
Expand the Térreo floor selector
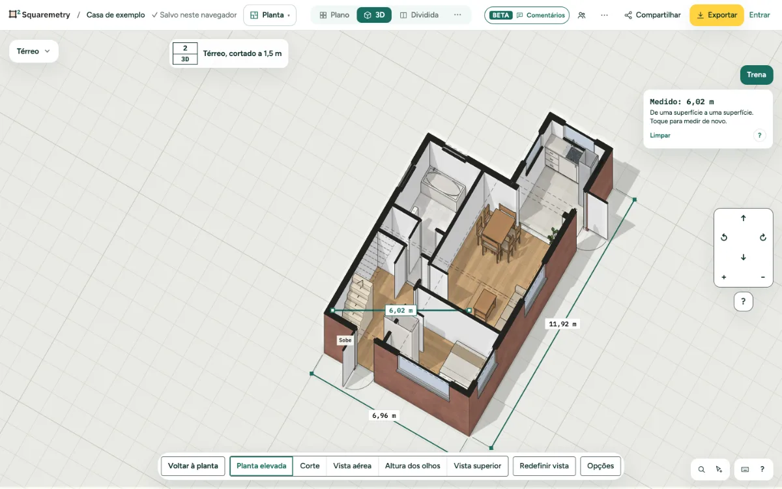33,52
